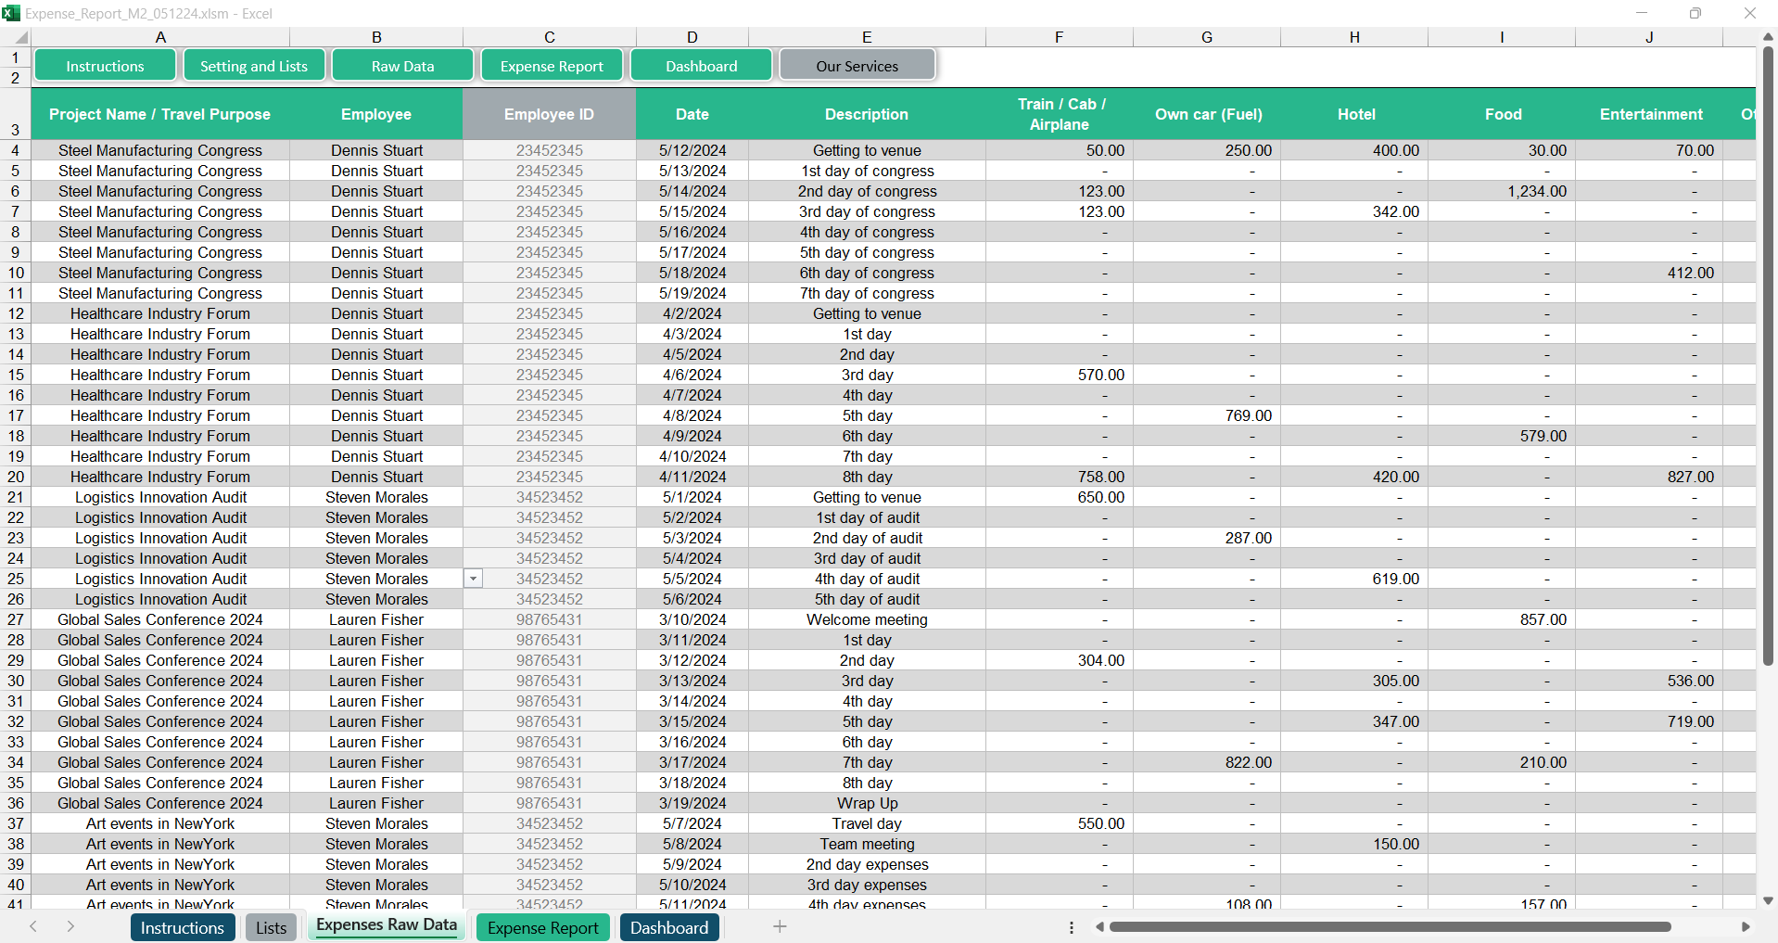Click the Our Services button
This screenshot has width=1778, height=943.
[857, 66]
